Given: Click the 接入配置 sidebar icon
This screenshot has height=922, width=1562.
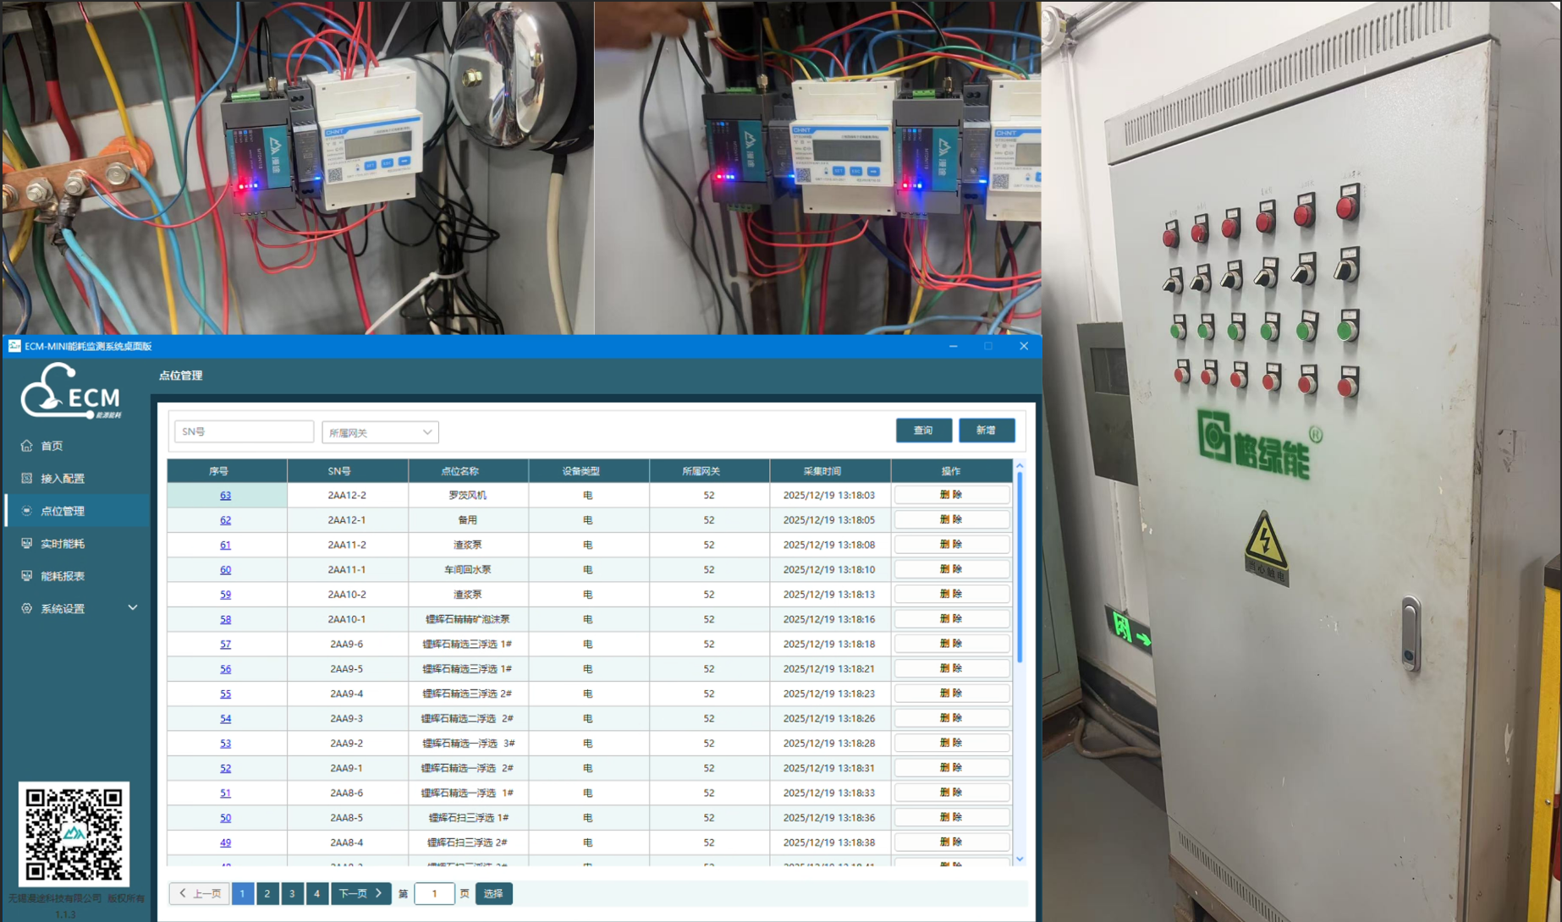Looking at the screenshot, I should click(27, 479).
